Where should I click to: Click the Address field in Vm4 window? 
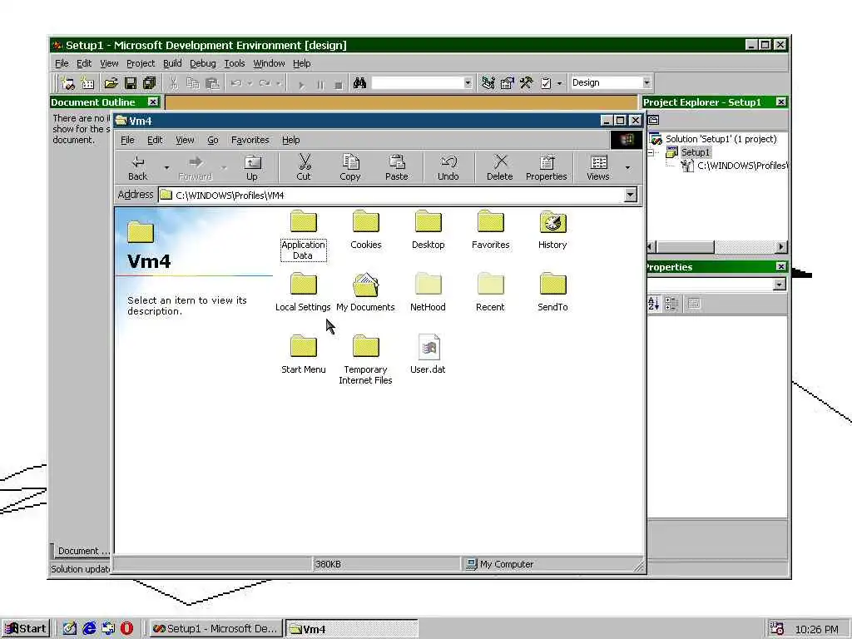point(399,195)
